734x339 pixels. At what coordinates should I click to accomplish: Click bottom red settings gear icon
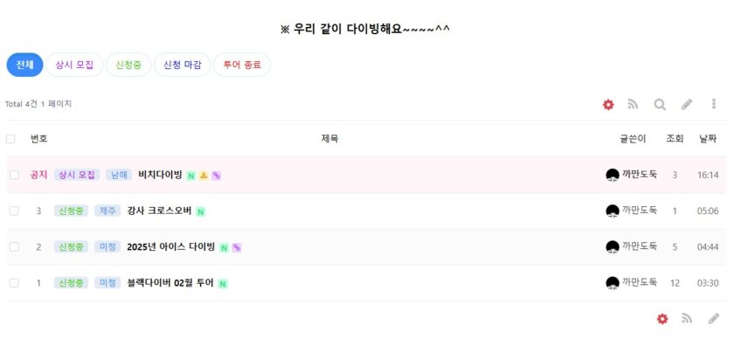pyautogui.click(x=662, y=319)
